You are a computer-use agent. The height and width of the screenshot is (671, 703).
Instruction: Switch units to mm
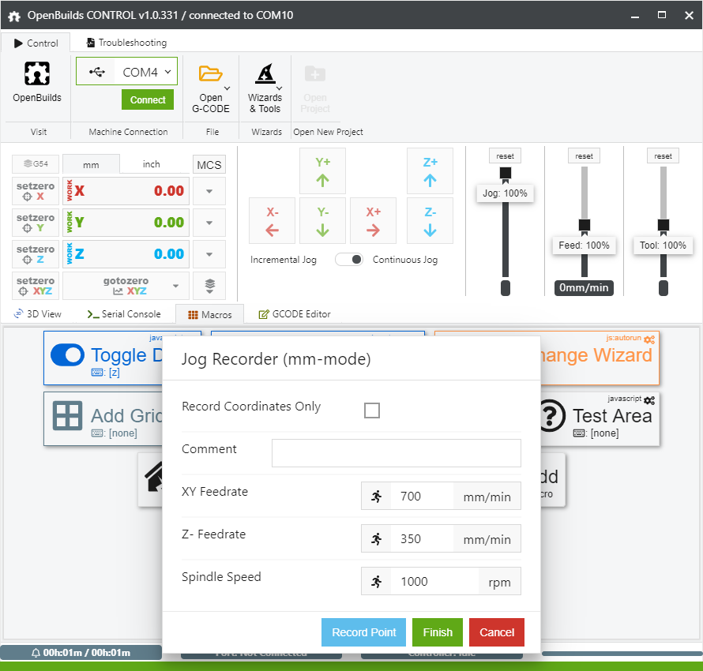tap(91, 164)
